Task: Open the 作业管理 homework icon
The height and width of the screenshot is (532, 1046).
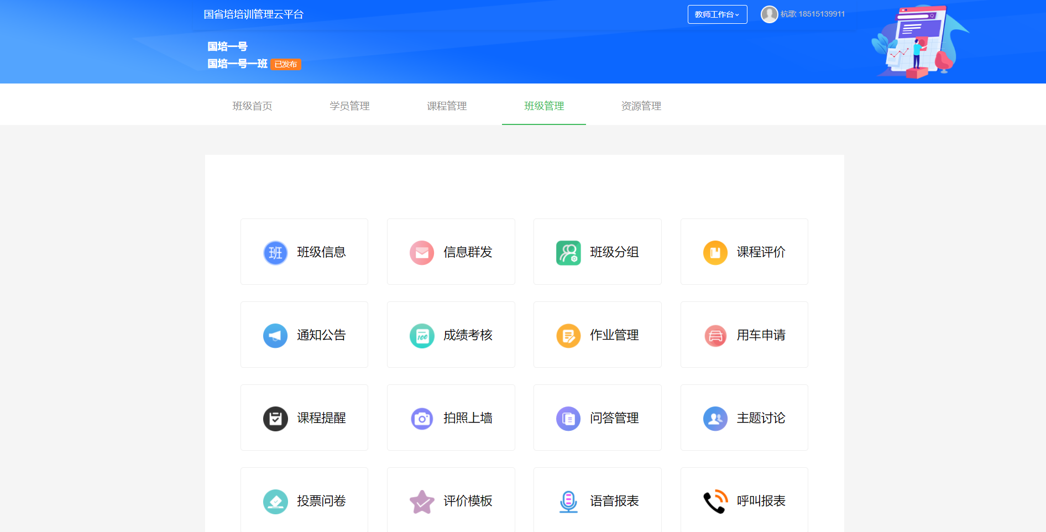Action: click(x=568, y=336)
